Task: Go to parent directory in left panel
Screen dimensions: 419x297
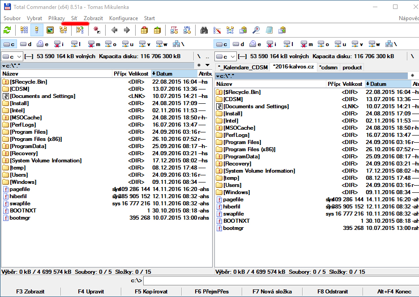Action: [x=208, y=56]
